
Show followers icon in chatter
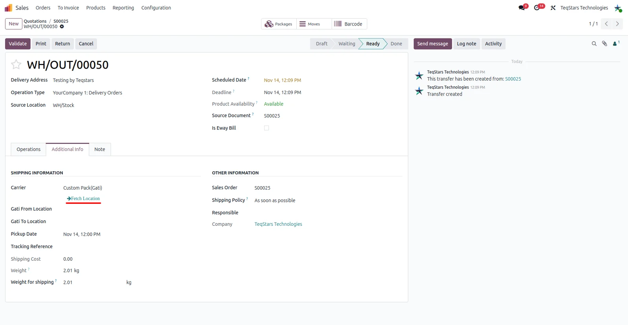pyautogui.click(x=616, y=44)
